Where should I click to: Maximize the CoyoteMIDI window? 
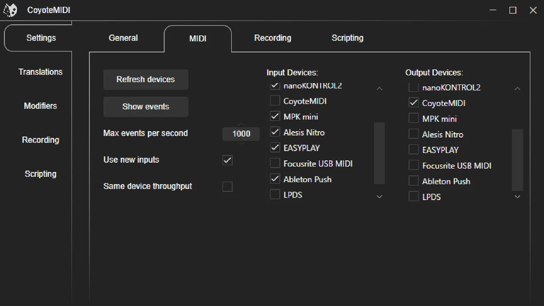point(513,10)
